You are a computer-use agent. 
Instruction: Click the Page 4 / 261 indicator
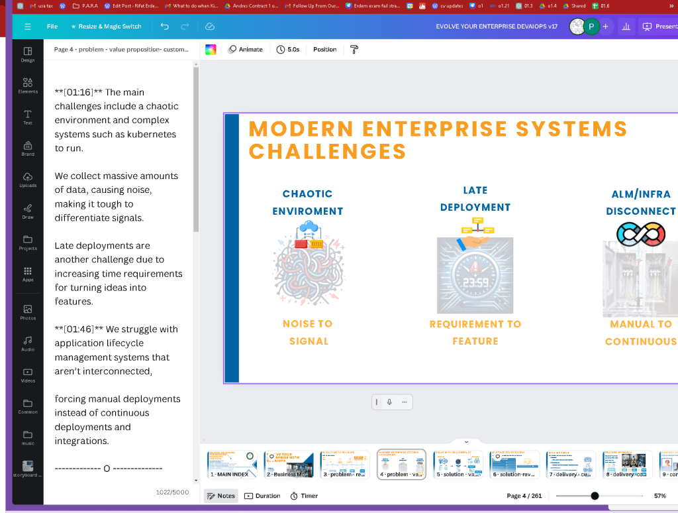(x=524, y=496)
